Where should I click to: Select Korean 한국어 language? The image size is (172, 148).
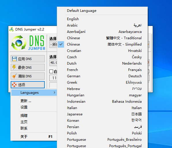102,121
